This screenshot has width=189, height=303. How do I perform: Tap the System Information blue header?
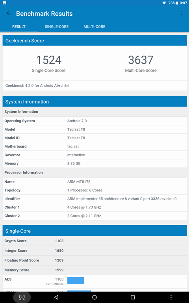click(94, 102)
